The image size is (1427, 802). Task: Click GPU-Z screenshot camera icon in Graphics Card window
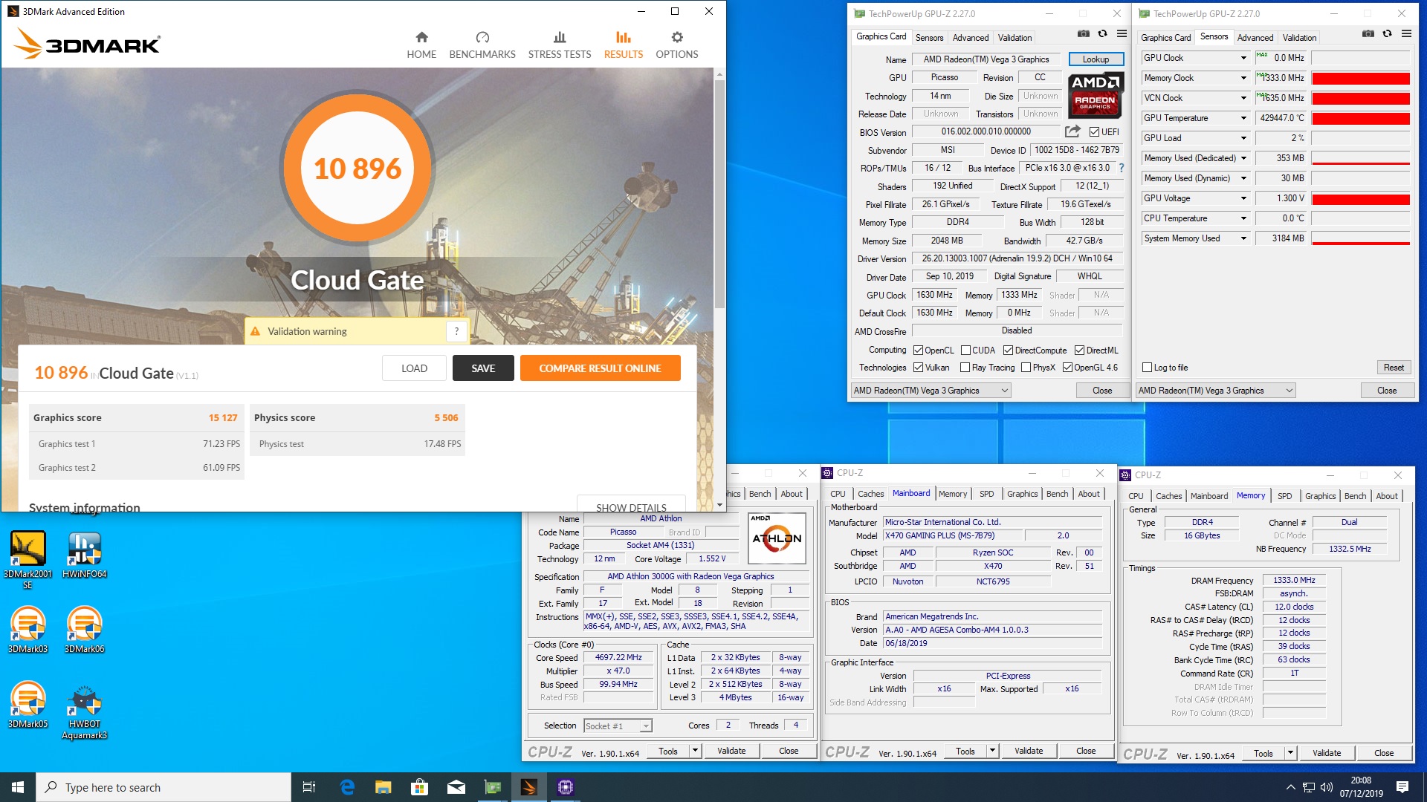pyautogui.click(x=1084, y=34)
